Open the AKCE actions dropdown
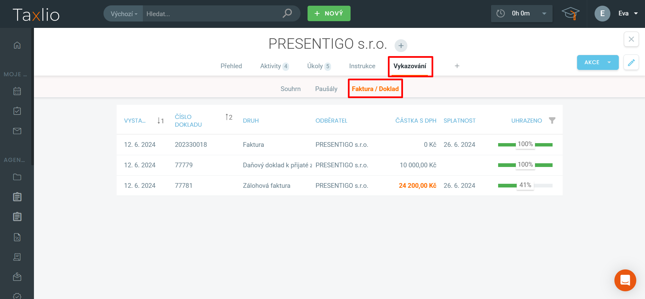This screenshot has width=645, height=299. pyautogui.click(x=598, y=62)
